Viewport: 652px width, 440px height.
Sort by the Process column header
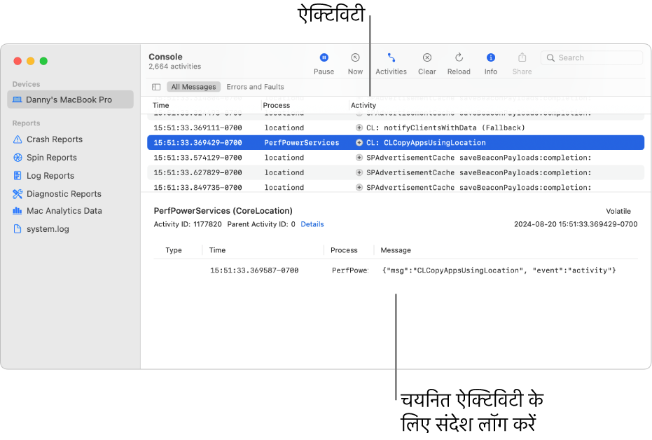tap(276, 105)
